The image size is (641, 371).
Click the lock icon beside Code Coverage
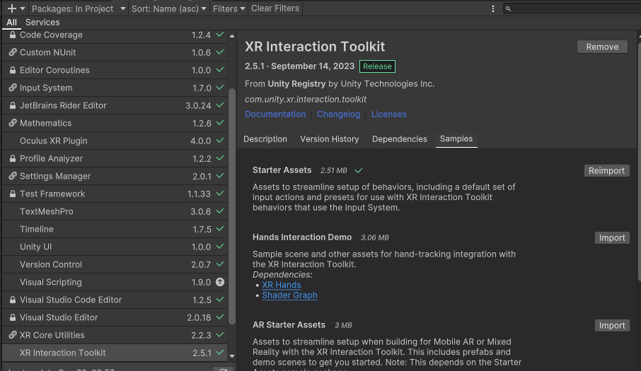[13, 35]
